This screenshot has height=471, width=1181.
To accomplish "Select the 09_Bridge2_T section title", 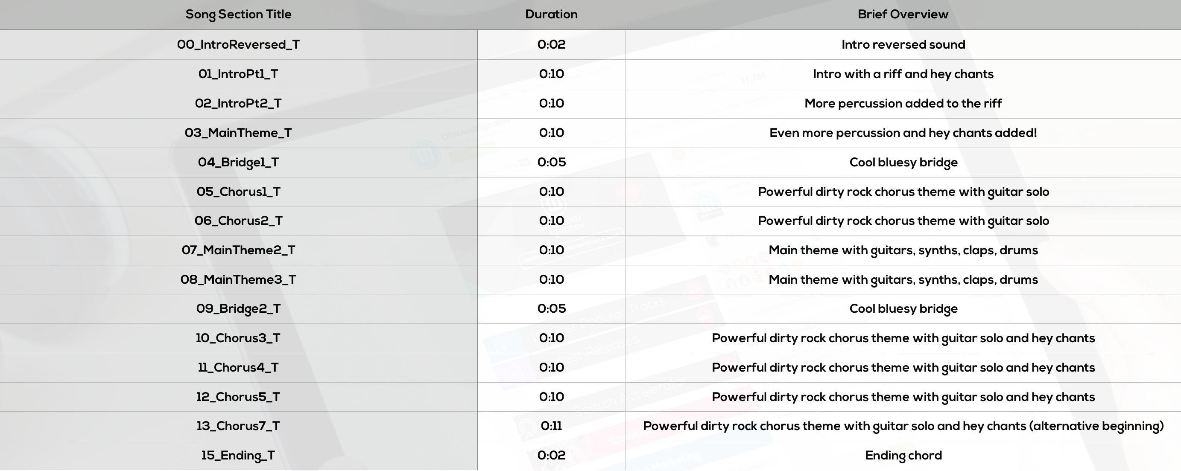I will tap(238, 308).
